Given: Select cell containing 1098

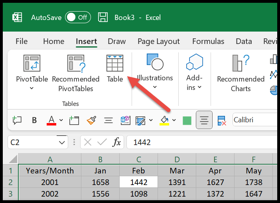Looking at the screenshot, I should (138, 194).
